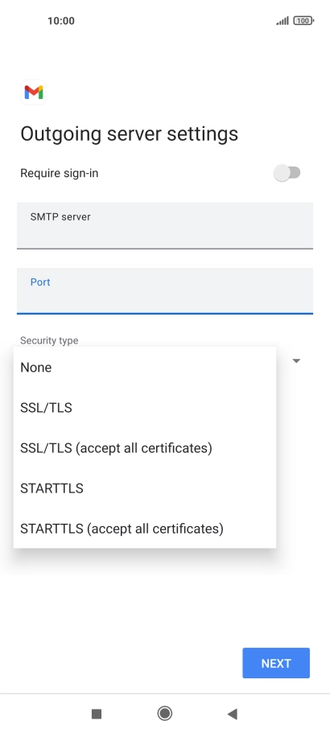The image size is (330, 733).
Task: Tap the NEXT button
Action: (276, 663)
